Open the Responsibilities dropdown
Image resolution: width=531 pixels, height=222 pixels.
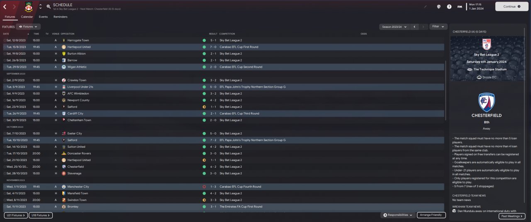point(398,215)
